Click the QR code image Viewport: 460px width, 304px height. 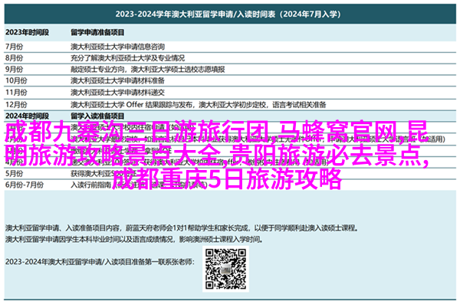point(225,269)
